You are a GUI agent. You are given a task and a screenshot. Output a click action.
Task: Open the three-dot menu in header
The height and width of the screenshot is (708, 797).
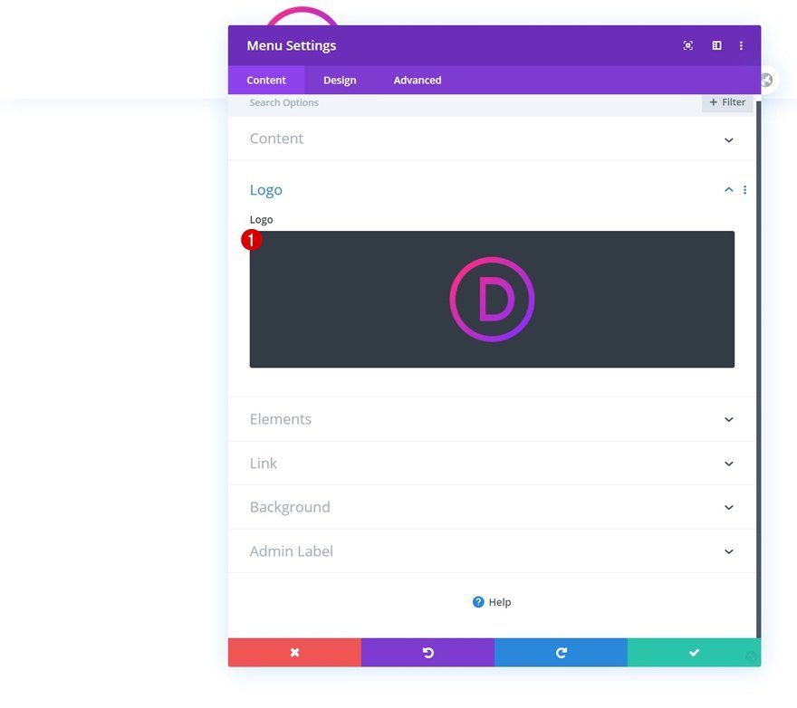tap(742, 45)
